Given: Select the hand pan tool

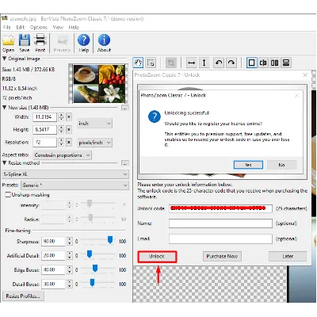Looking at the screenshot, I should coord(138,63).
